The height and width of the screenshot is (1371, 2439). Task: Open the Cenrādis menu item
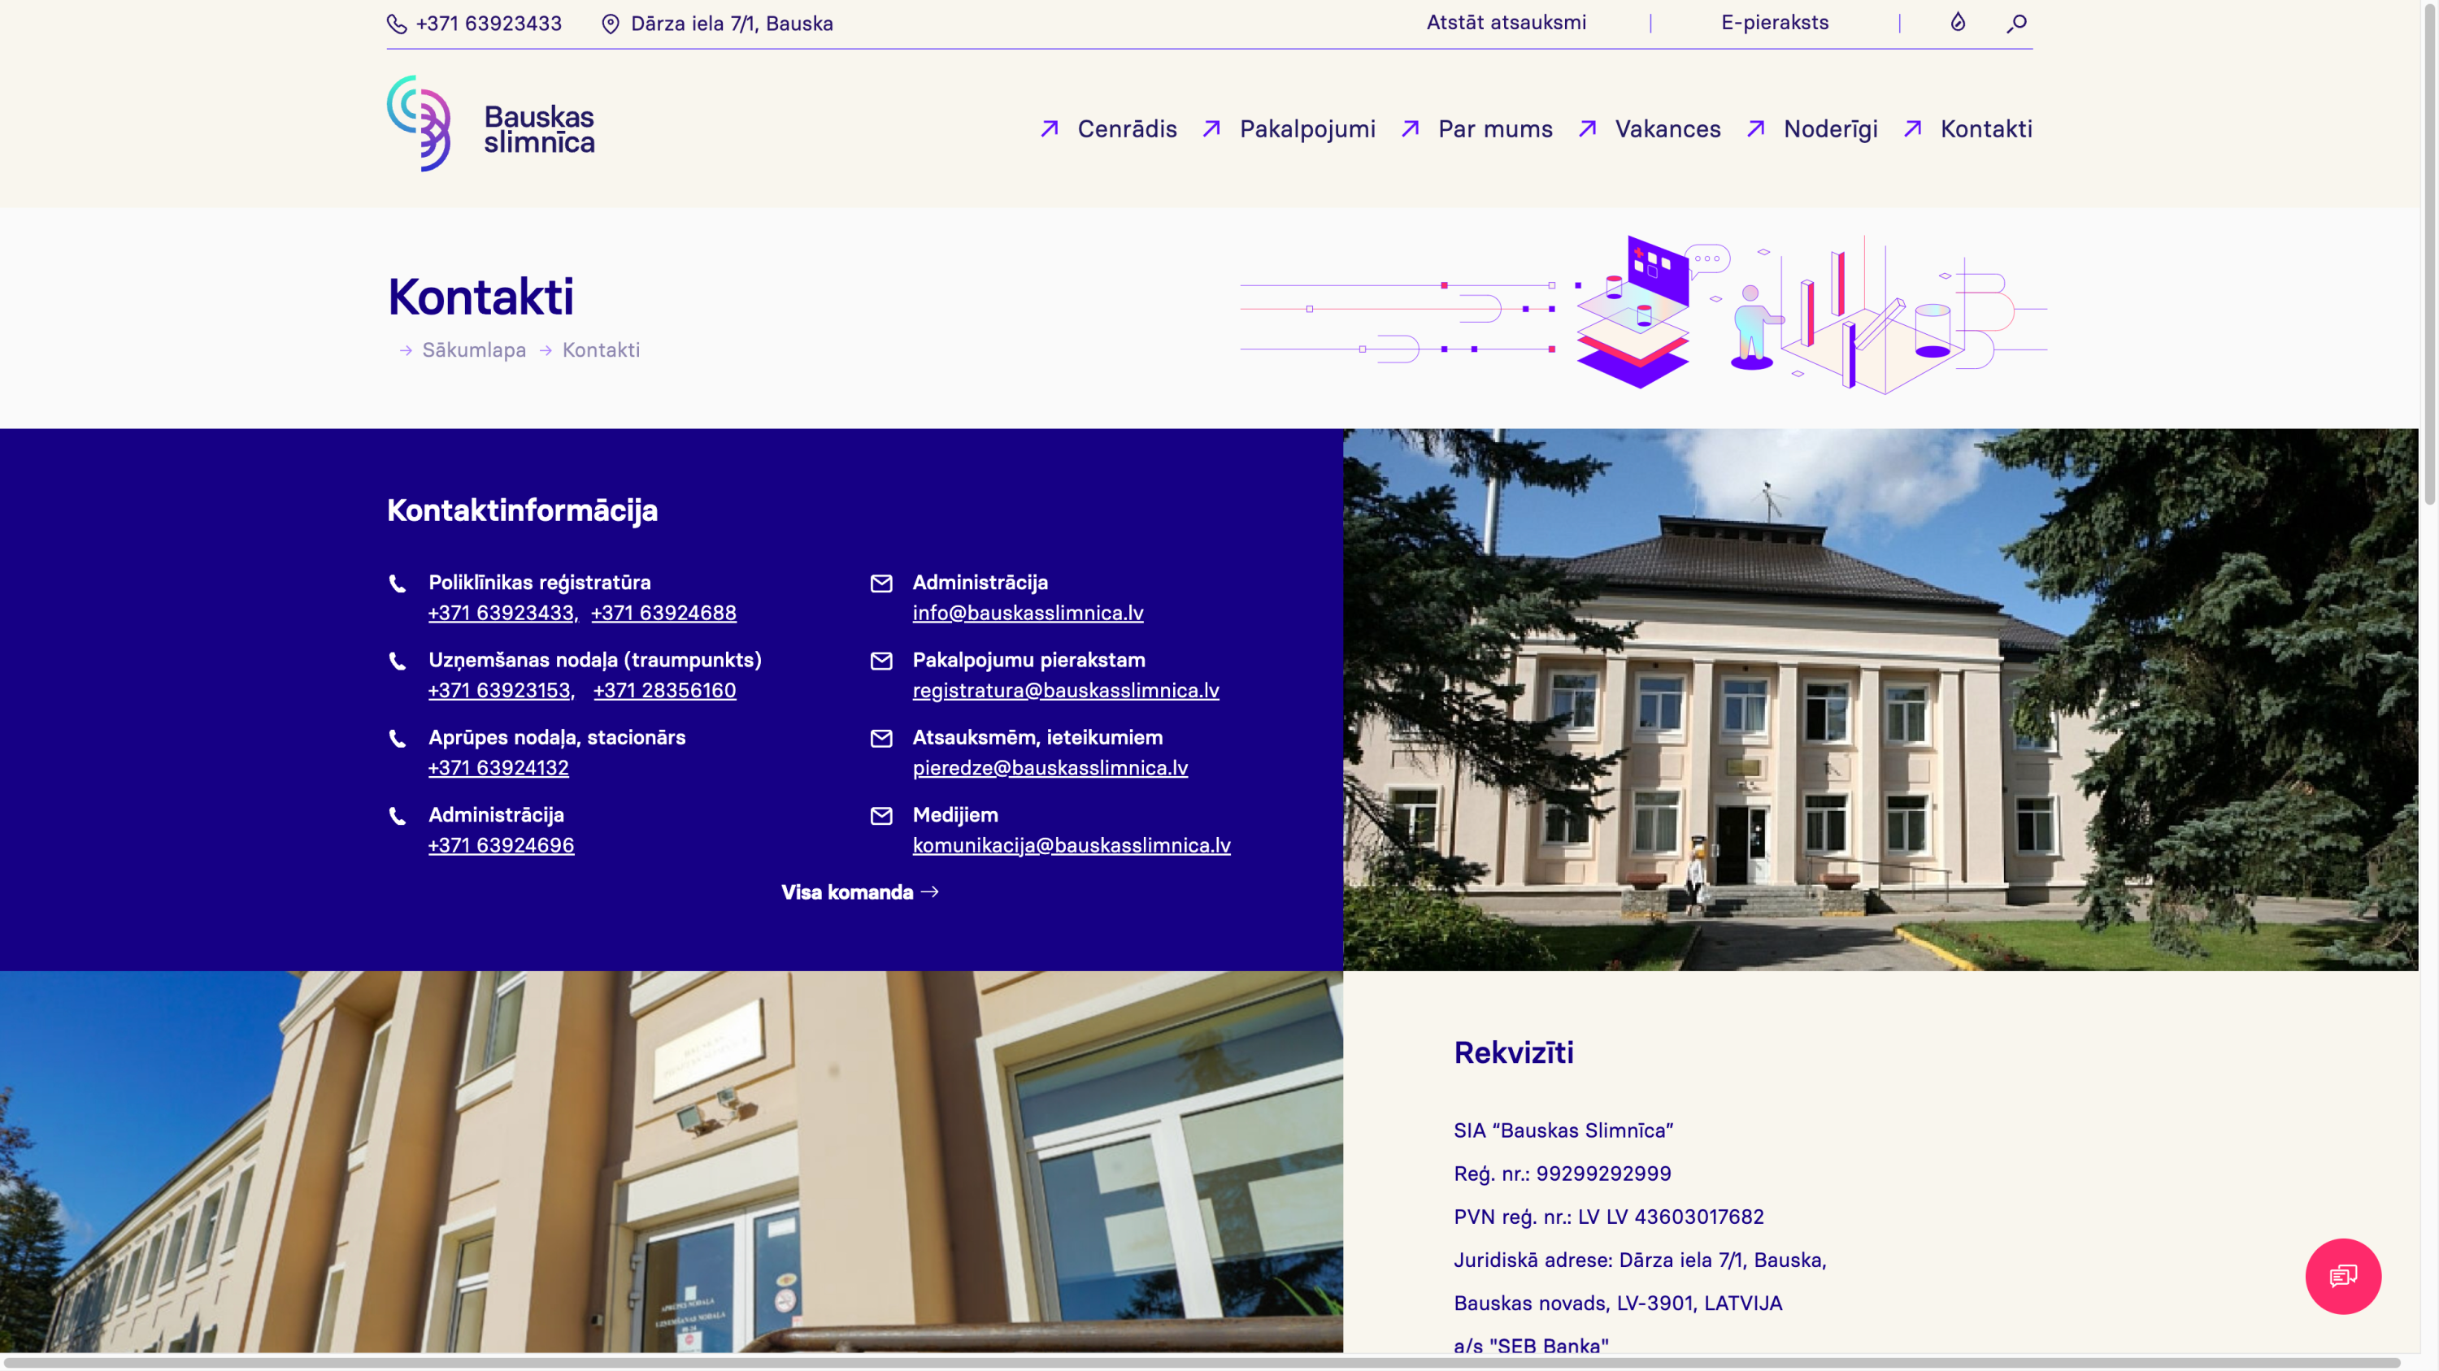1127,128
